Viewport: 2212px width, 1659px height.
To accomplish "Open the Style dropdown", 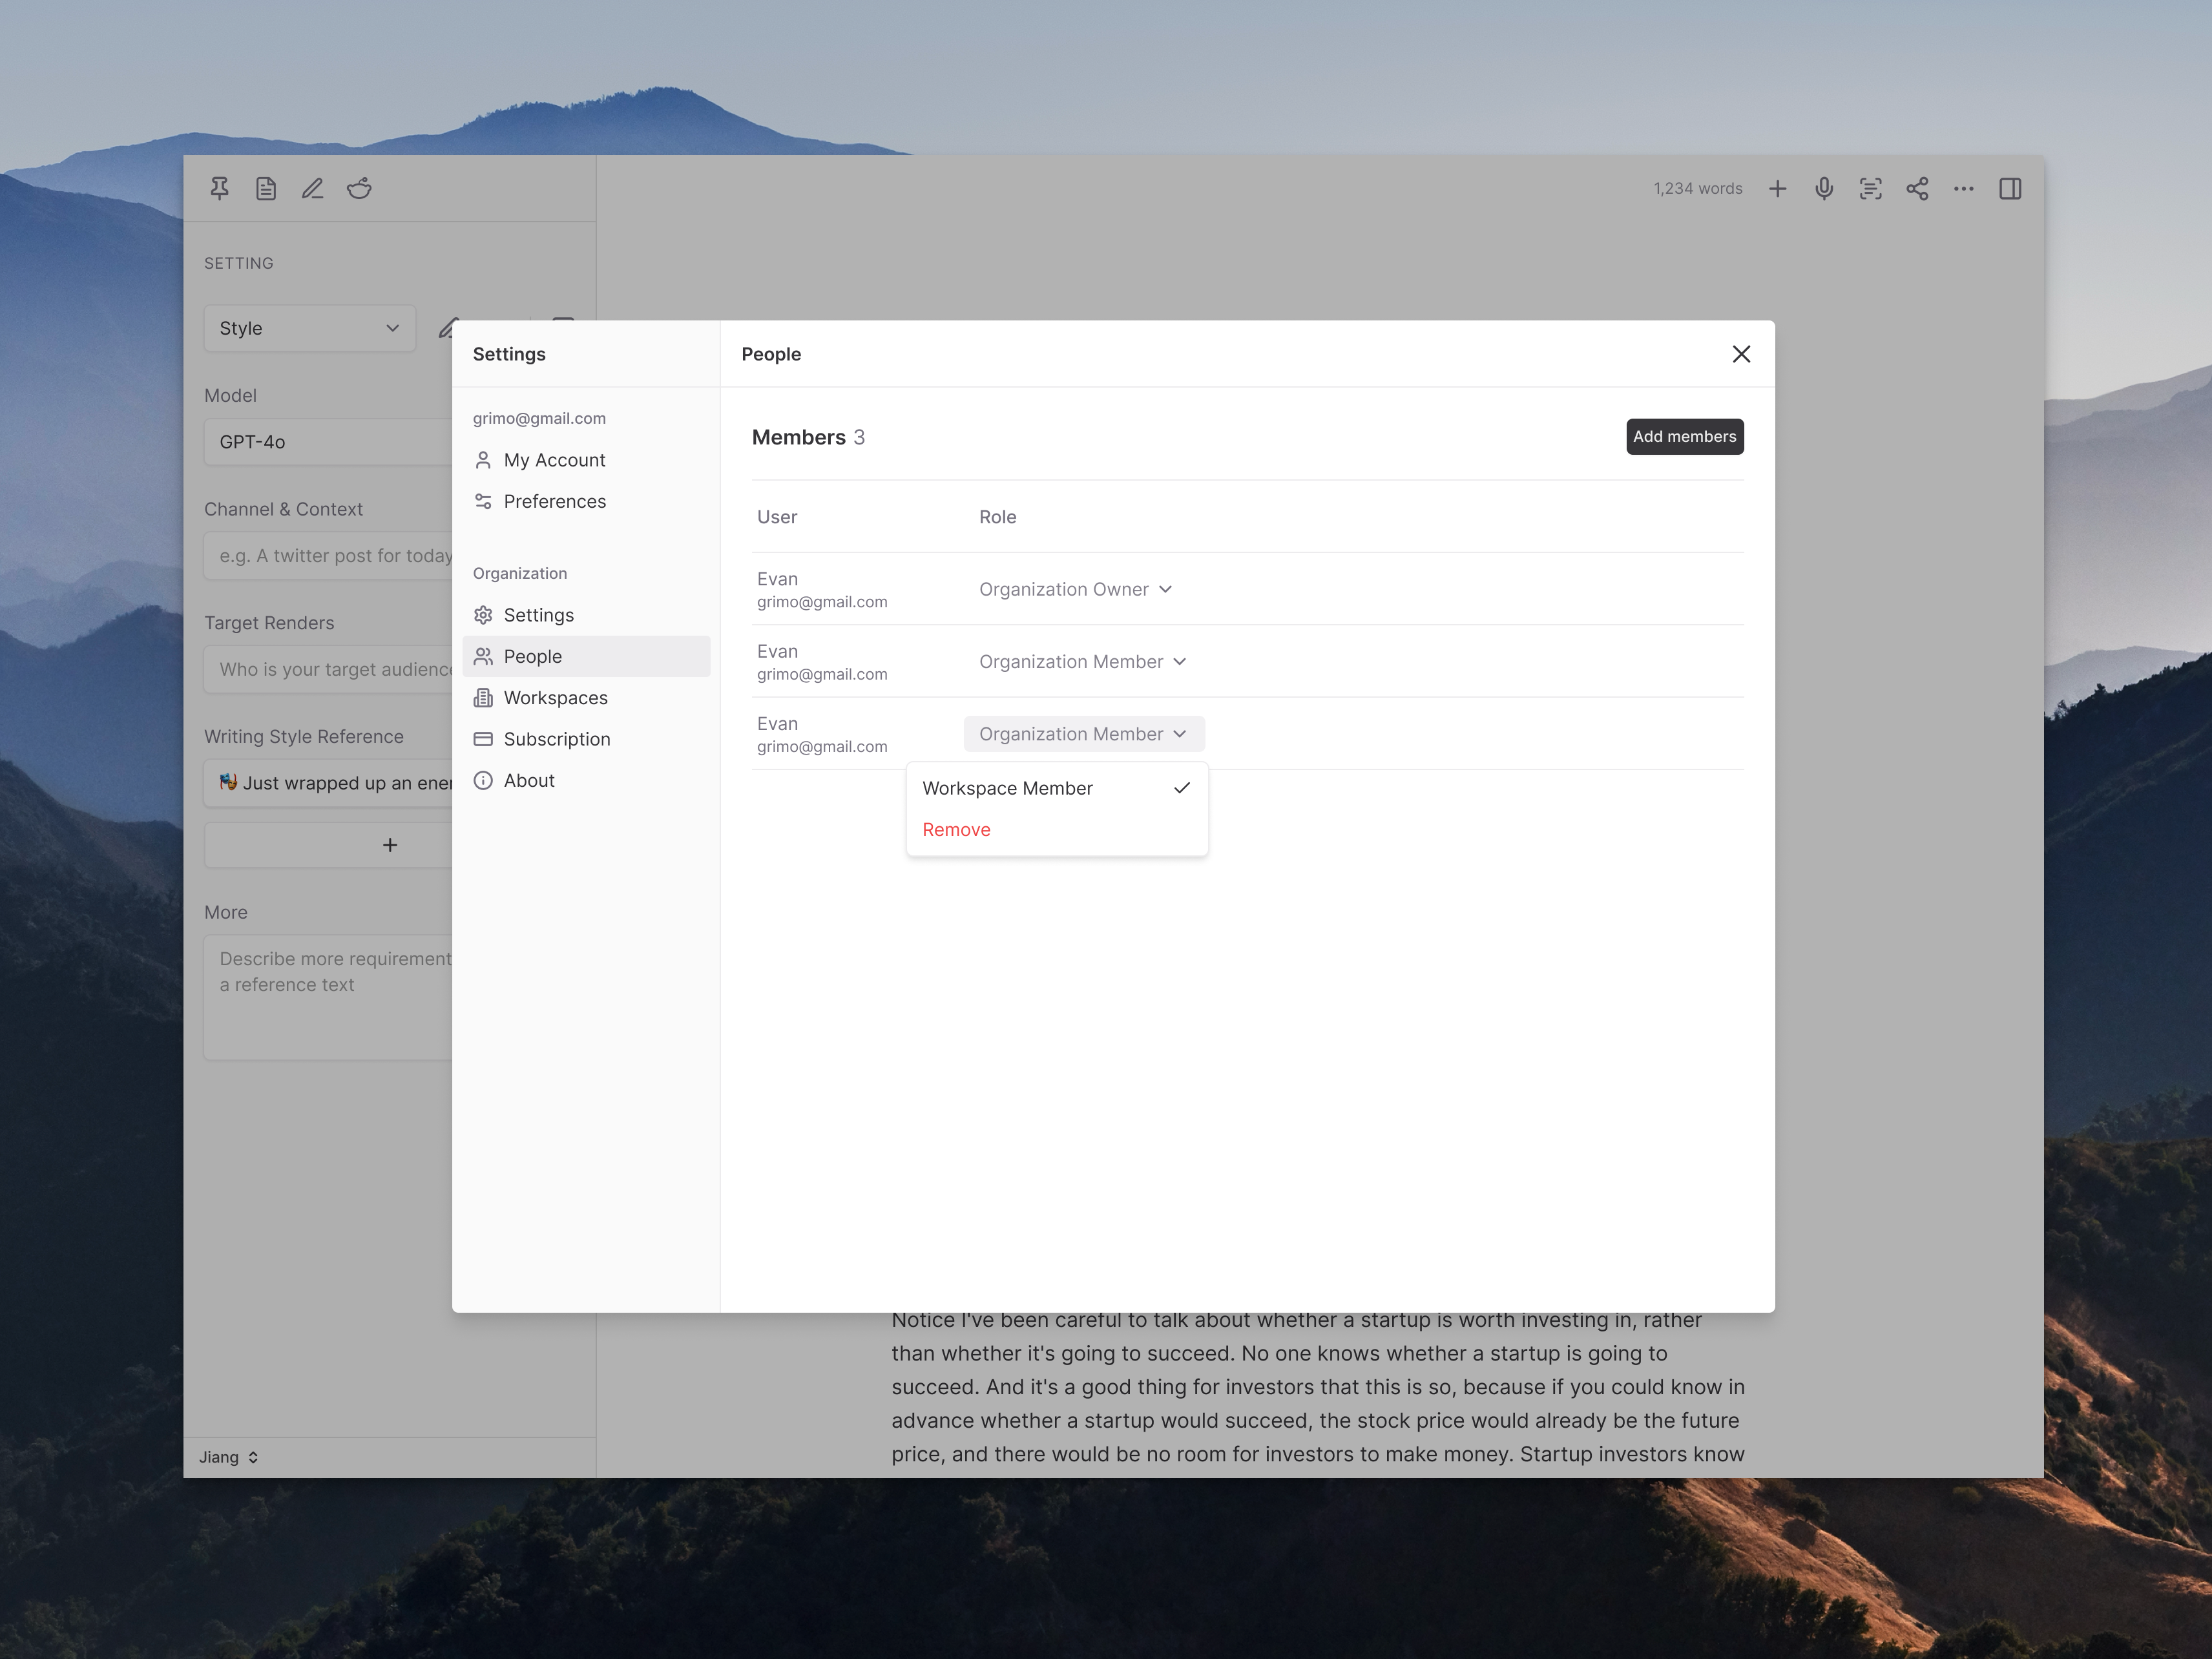I will (309, 328).
